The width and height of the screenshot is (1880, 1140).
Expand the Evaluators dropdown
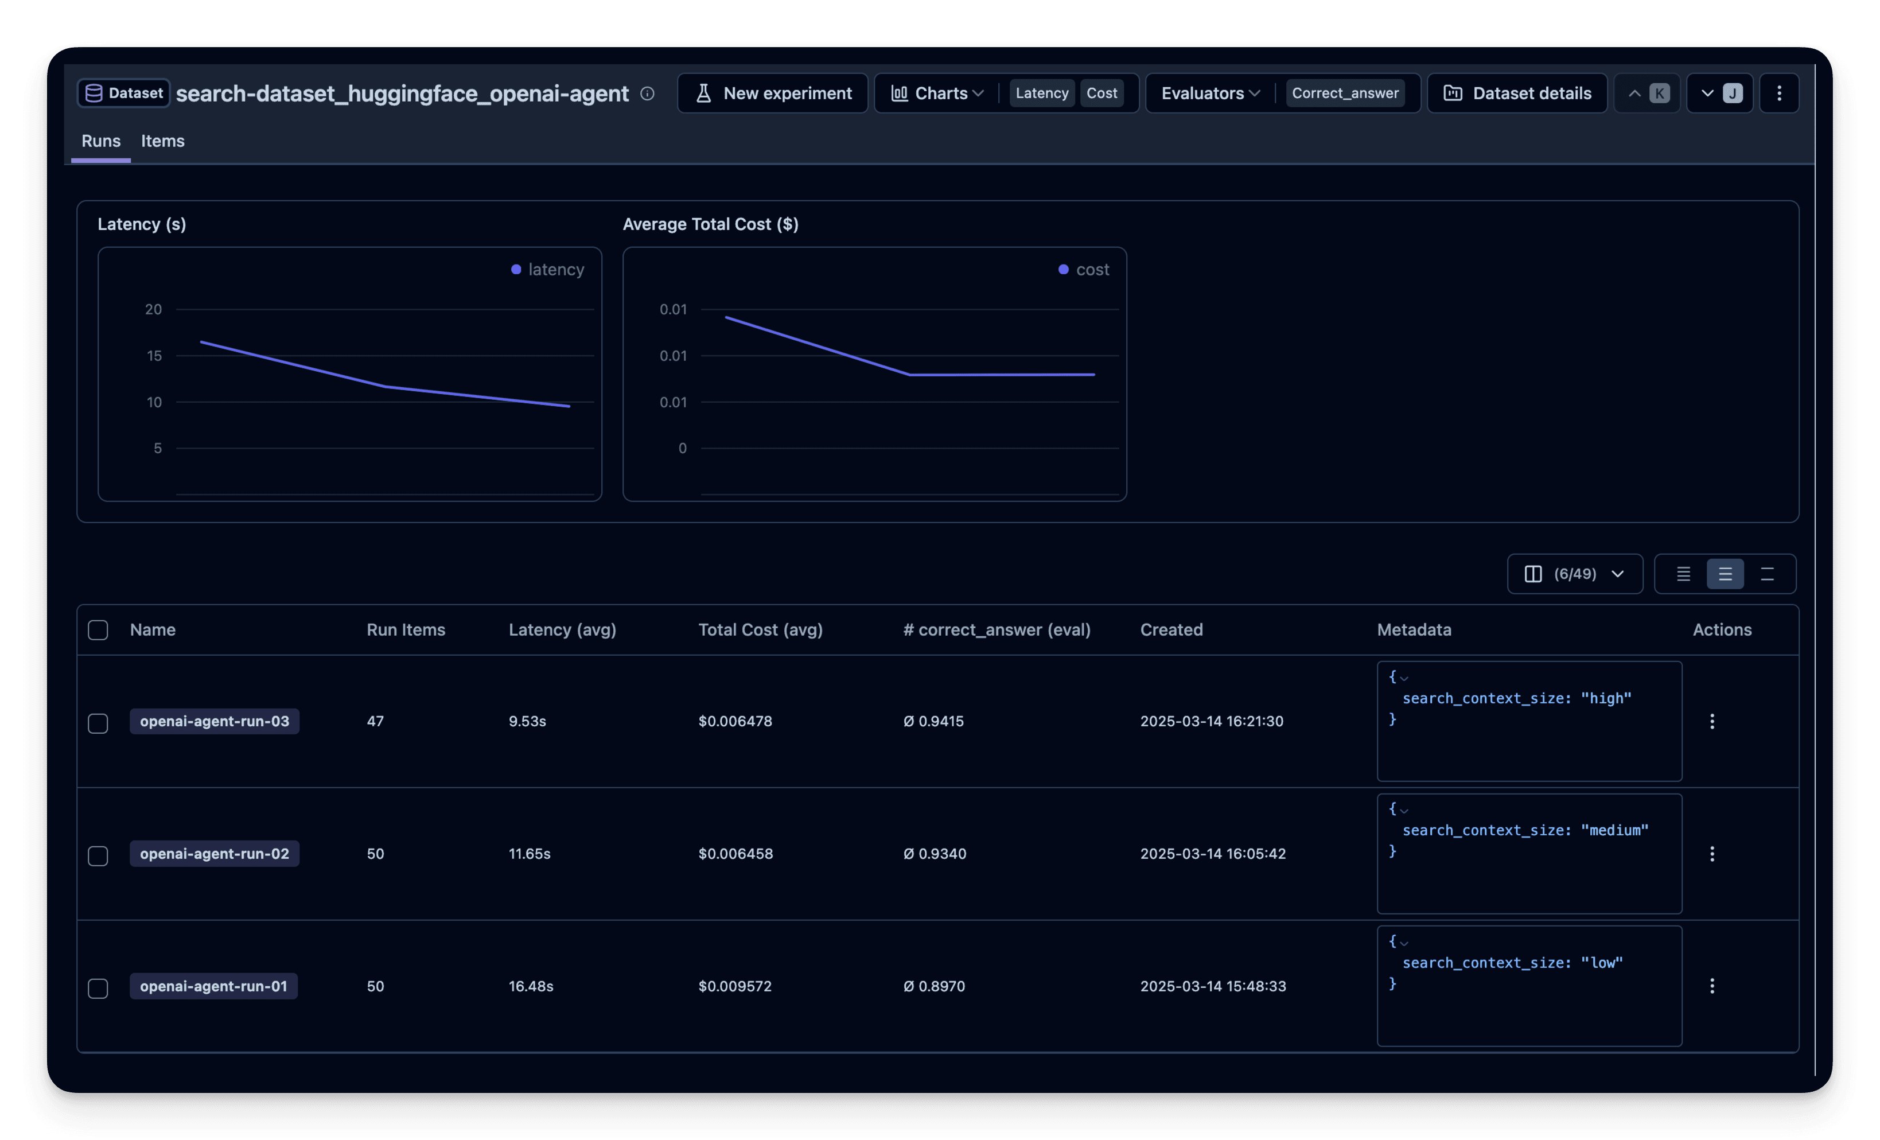(x=1209, y=93)
